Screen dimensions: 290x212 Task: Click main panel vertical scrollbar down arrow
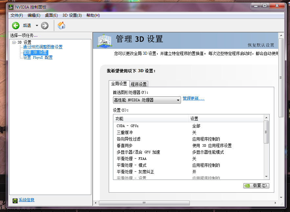(281, 198)
